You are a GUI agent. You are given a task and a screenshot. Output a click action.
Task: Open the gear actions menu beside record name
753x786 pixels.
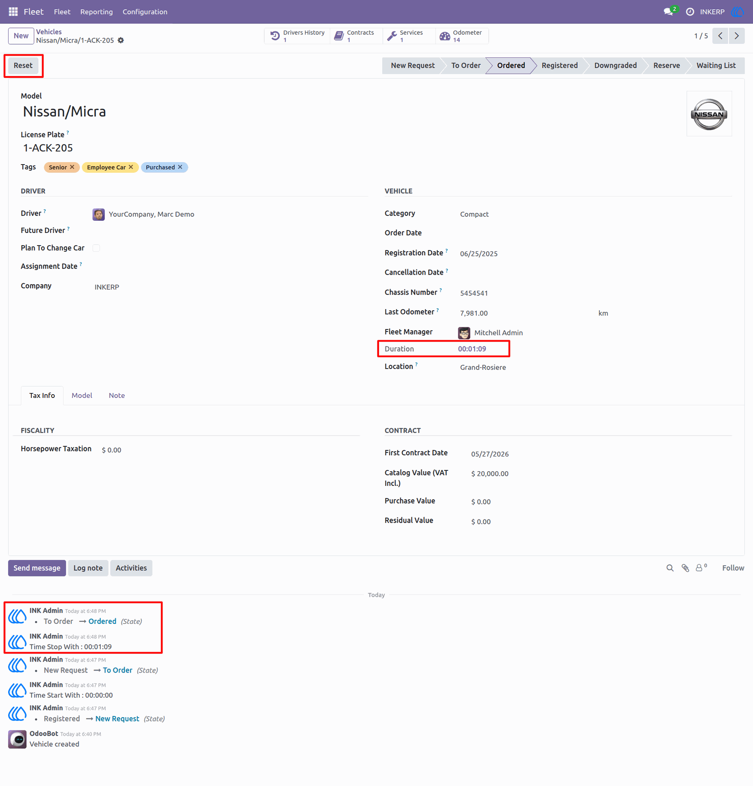click(x=121, y=40)
